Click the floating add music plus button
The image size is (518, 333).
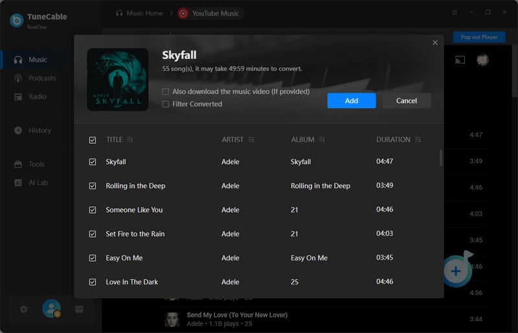(x=456, y=271)
